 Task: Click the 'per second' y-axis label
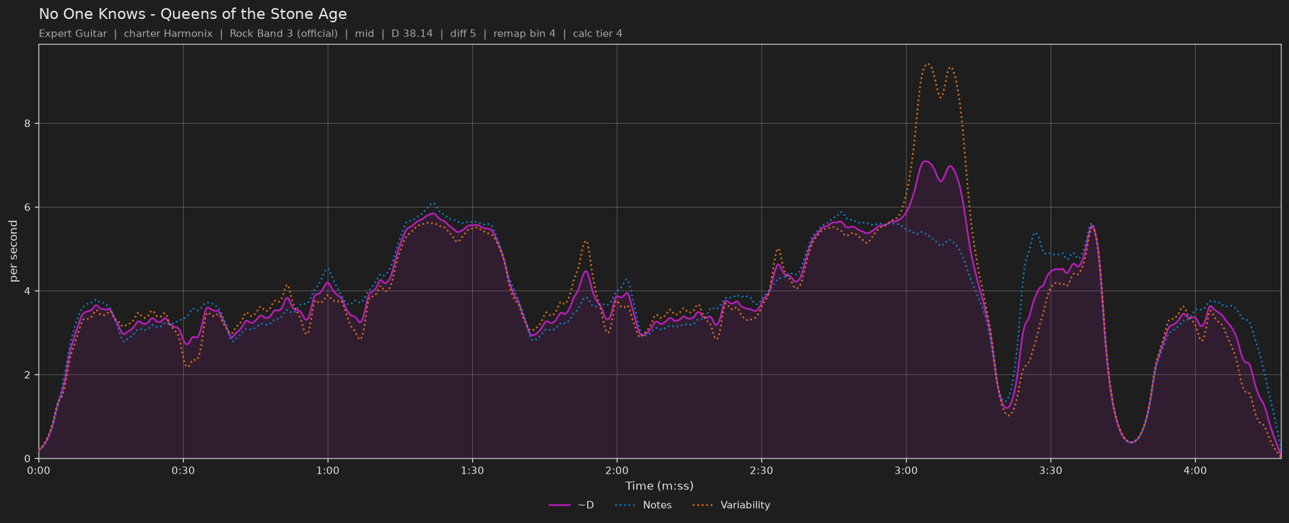point(14,251)
